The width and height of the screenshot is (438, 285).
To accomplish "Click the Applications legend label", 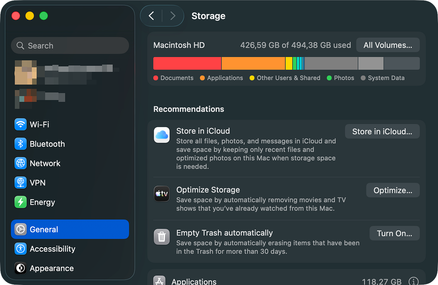I will click(225, 78).
